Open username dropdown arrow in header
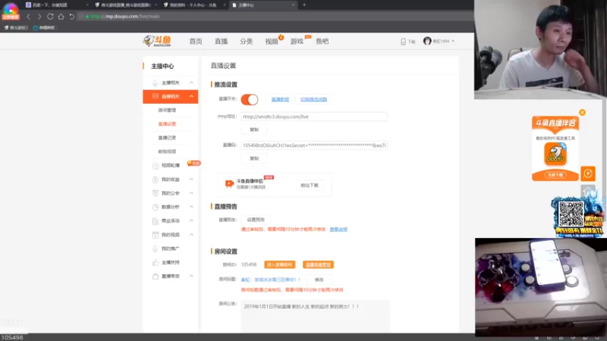The width and height of the screenshot is (607, 341). (x=453, y=42)
